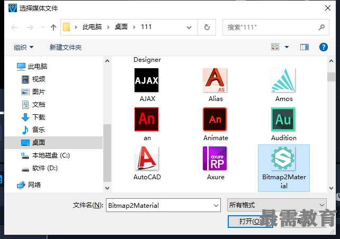Select the 'an' file icon
This screenshot has height=239, width=340.
[146, 119]
